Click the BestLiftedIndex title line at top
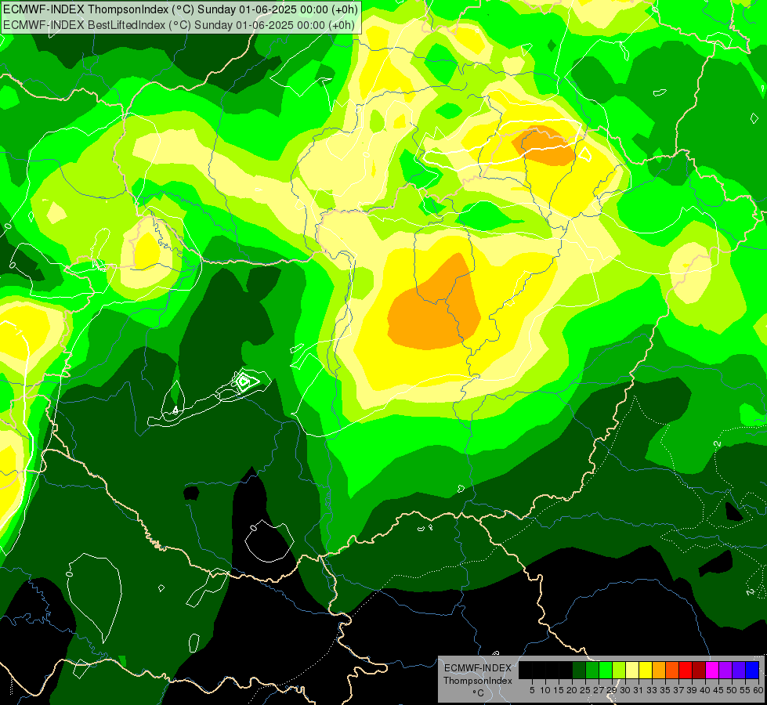 click(179, 25)
